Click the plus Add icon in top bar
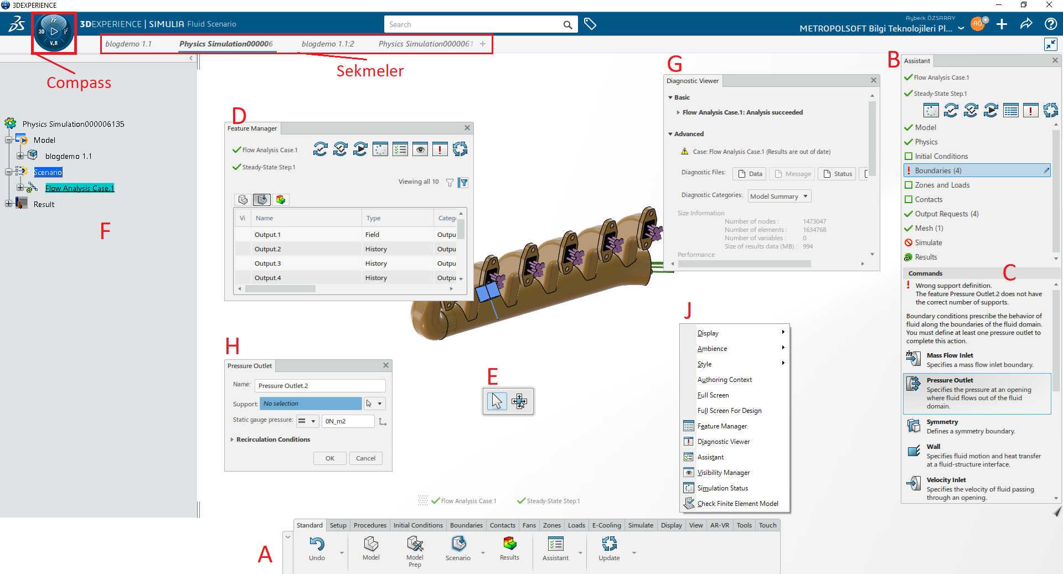Screen dimensions: 1063x574 point(1002,24)
